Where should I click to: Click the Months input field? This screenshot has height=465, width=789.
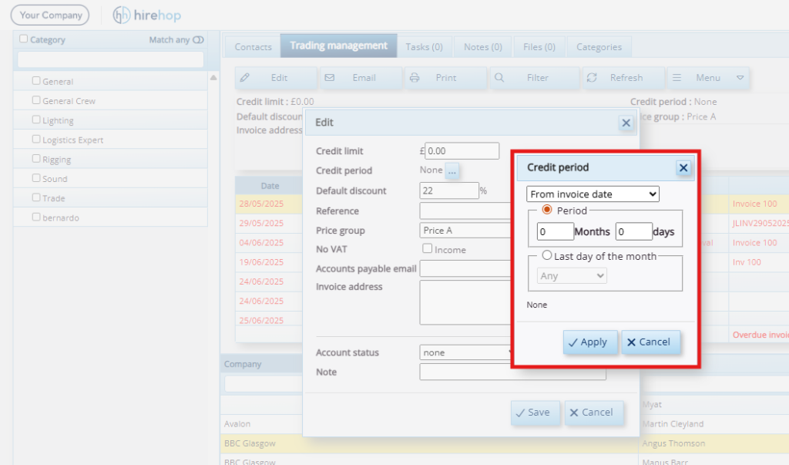(555, 232)
